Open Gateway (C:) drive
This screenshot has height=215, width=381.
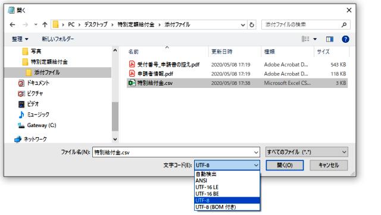coord(42,125)
